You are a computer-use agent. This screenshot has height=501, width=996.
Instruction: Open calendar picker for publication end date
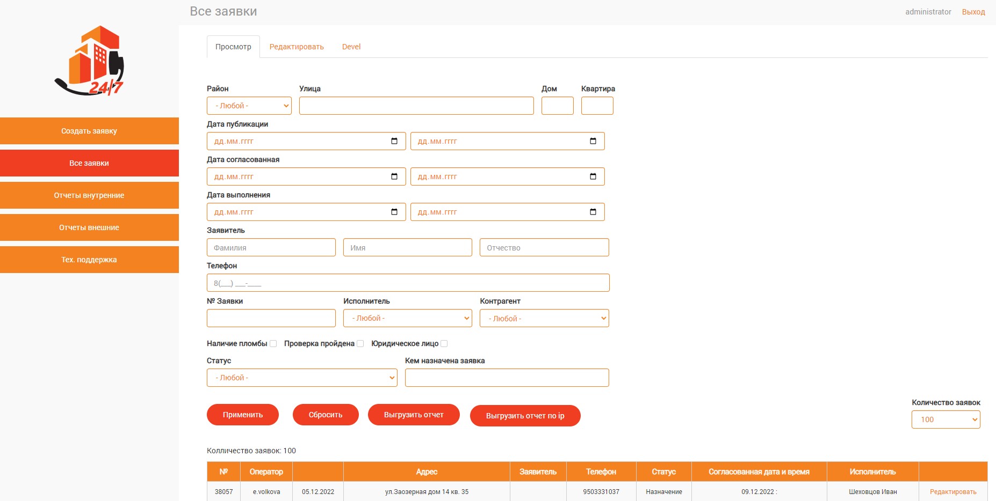coord(593,141)
